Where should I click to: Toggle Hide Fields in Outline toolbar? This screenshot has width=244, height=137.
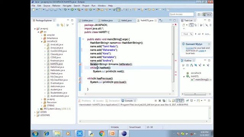[x=196, y=65]
